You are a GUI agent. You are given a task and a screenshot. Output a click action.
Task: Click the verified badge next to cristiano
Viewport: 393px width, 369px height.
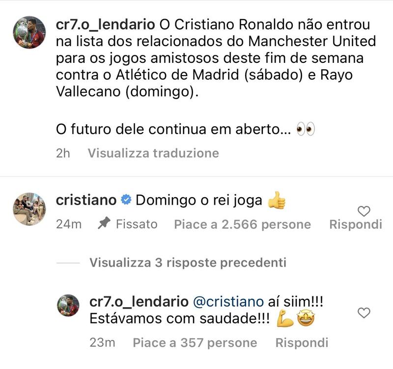[x=126, y=200]
